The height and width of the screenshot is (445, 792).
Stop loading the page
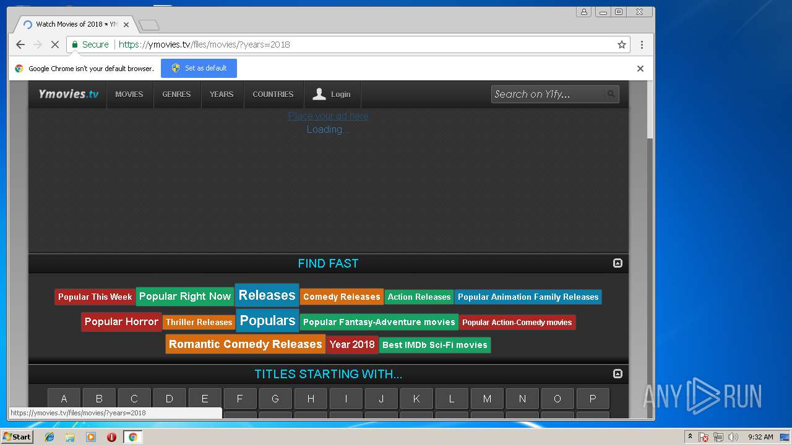tap(54, 44)
